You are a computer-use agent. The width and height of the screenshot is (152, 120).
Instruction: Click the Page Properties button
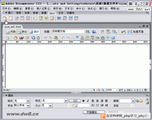[x=94, y=112]
